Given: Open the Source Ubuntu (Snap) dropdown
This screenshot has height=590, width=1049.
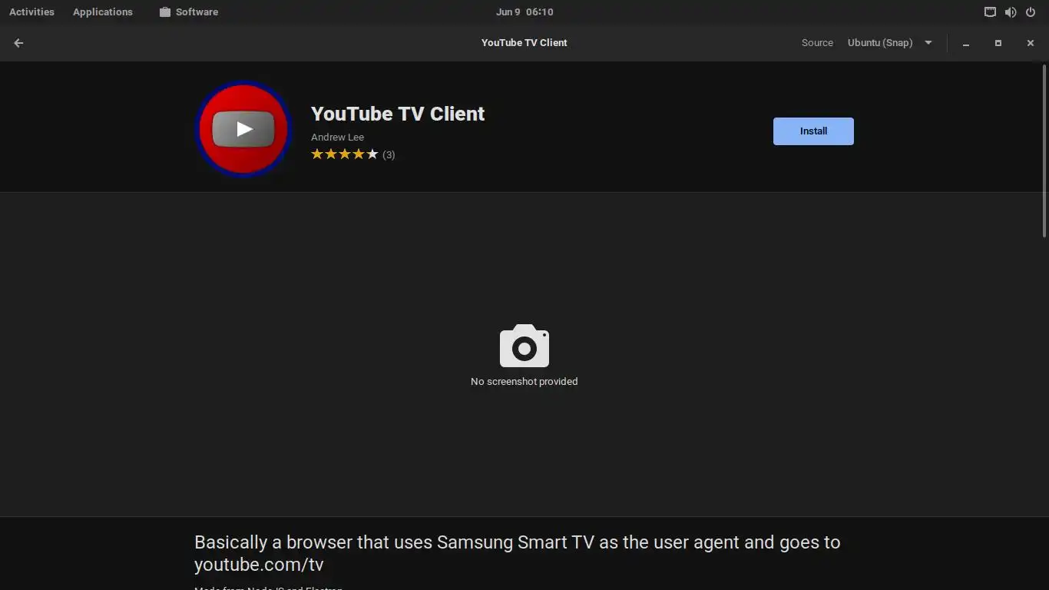Looking at the screenshot, I should (890, 43).
